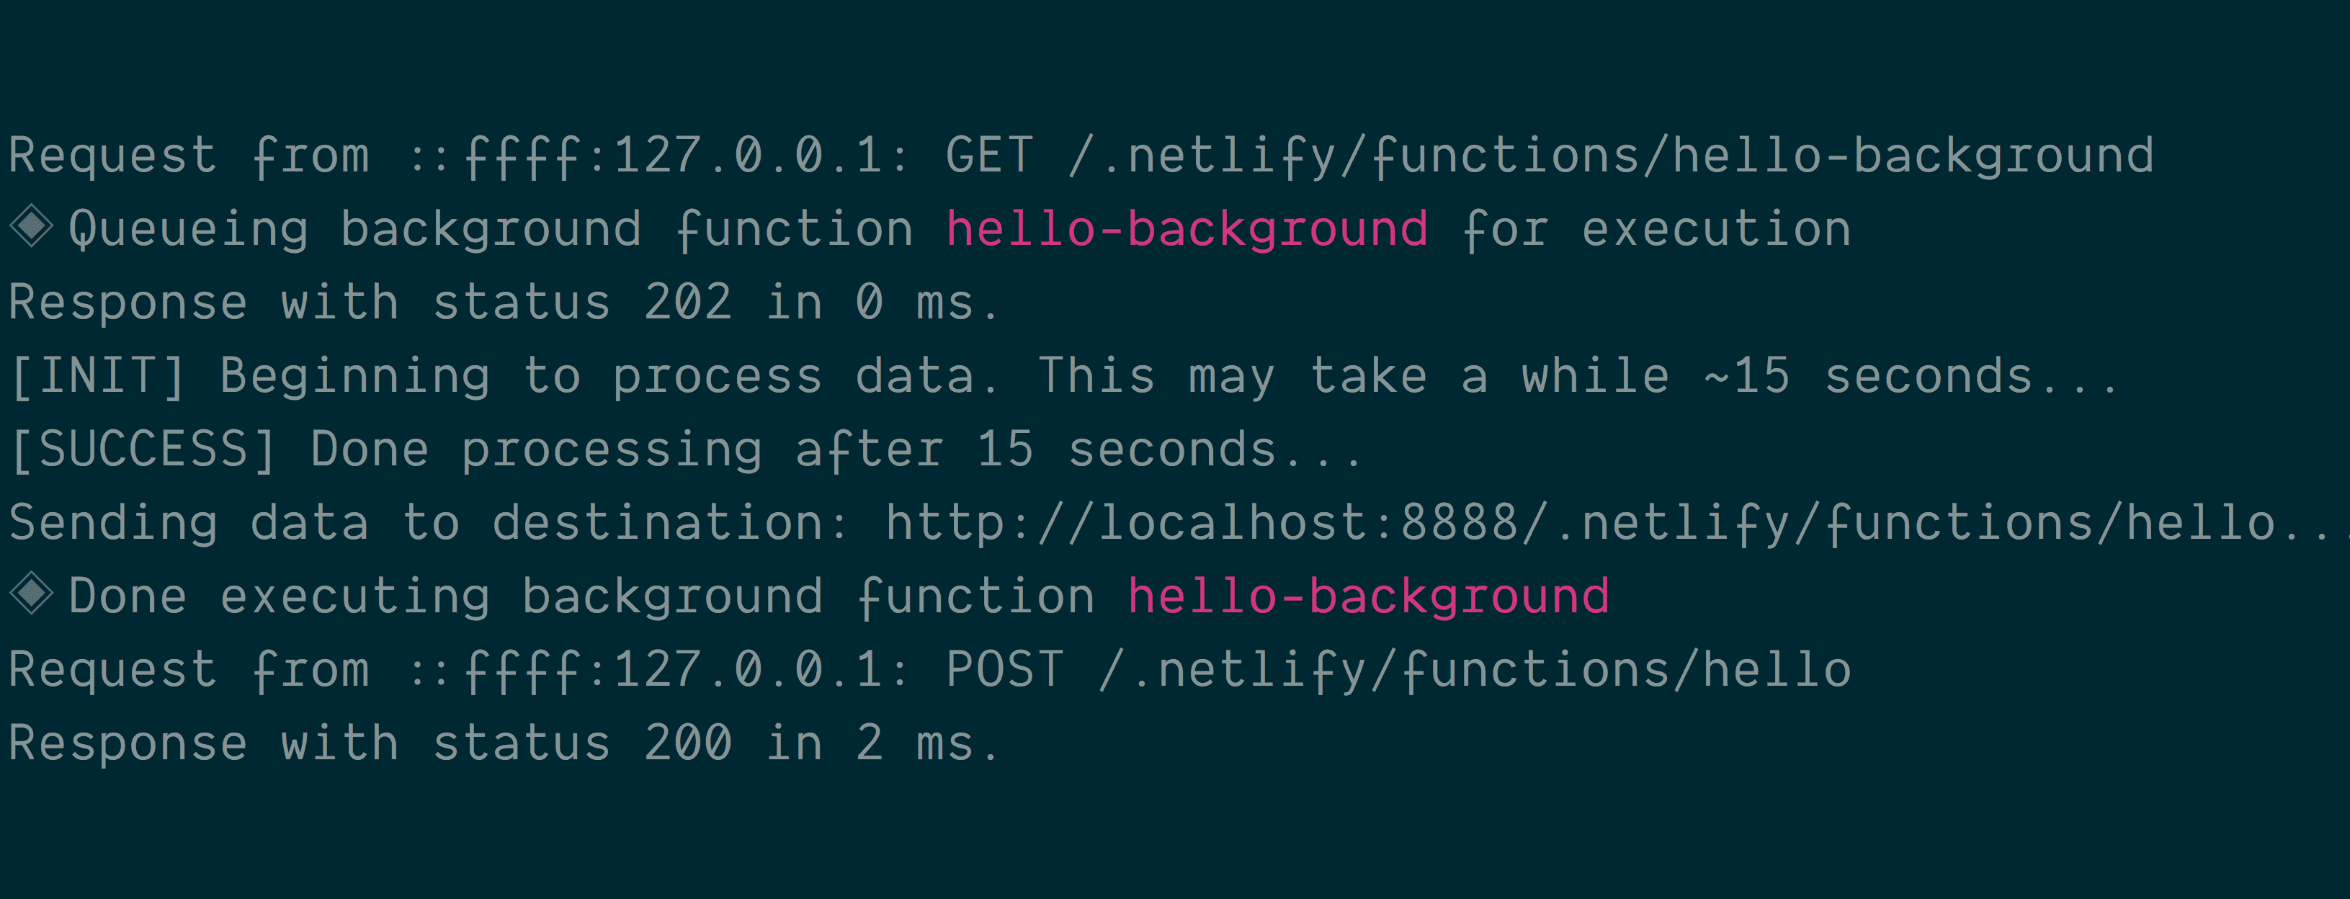Open the localhost:8888 destination URL
Screen dimensions: 2350x899
click(1614, 524)
